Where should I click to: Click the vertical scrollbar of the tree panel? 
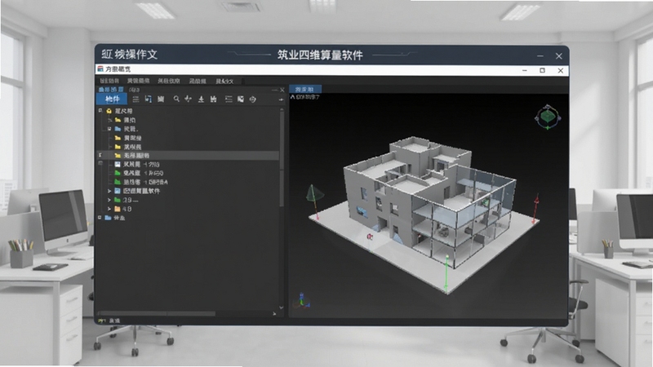coord(282,159)
